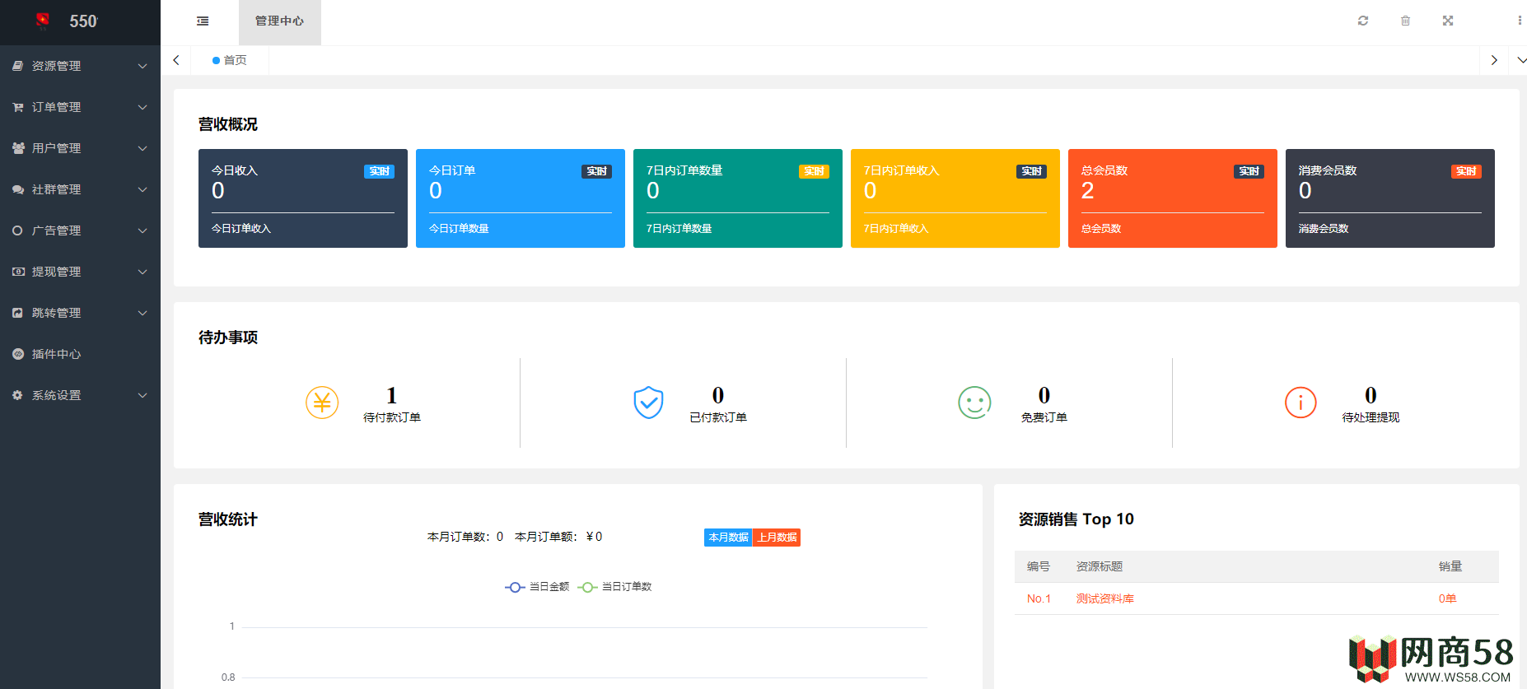Image resolution: width=1527 pixels, height=689 pixels.
Task: Expand the 订单管理 sidebar menu
Action: click(80, 107)
